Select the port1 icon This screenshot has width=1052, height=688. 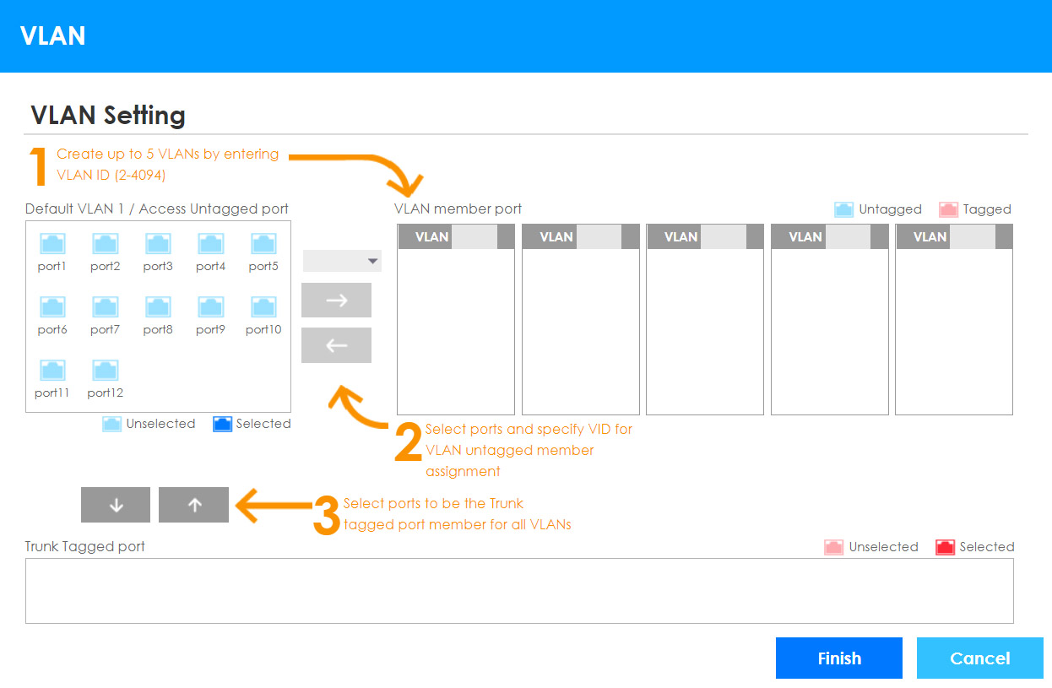click(x=52, y=244)
